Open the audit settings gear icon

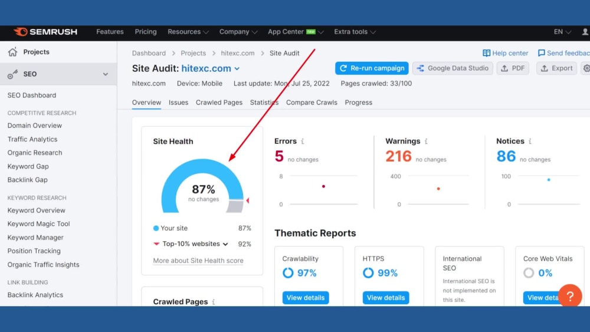pyautogui.click(x=586, y=68)
